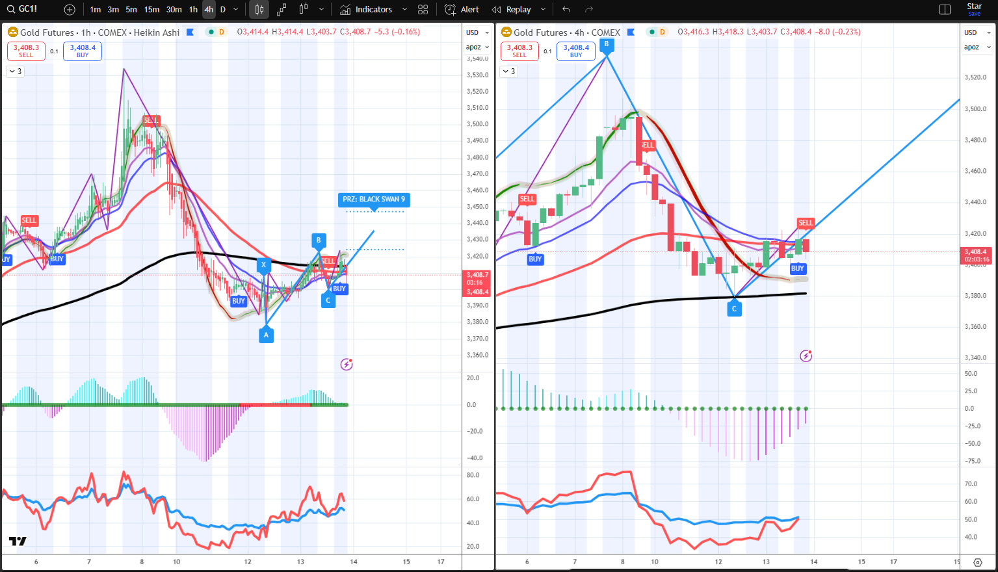Select the highlighted 4h timeframe
This screenshot has height=572, width=998.
[209, 10]
